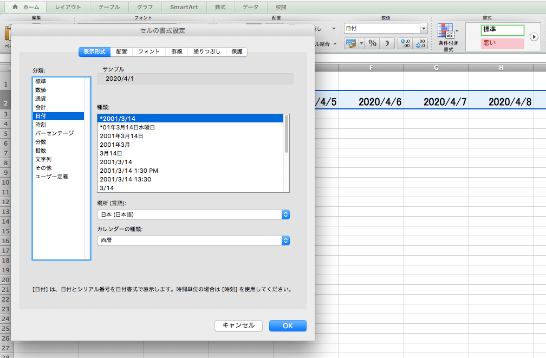546x358 pixels.
Task: Click the comma style button
Action: tap(387, 44)
